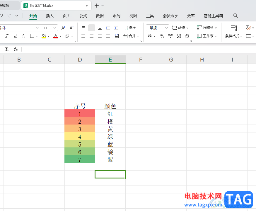
Task: Open the font size 11 dropdown
Action: tap(55, 28)
